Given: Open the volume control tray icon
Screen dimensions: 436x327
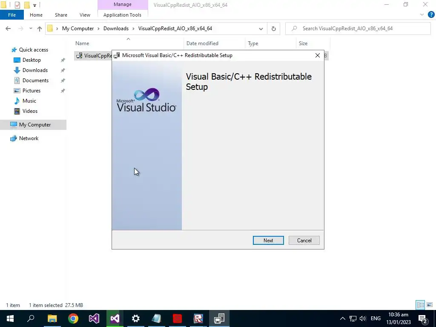Looking at the screenshot, I should (x=363, y=318).
